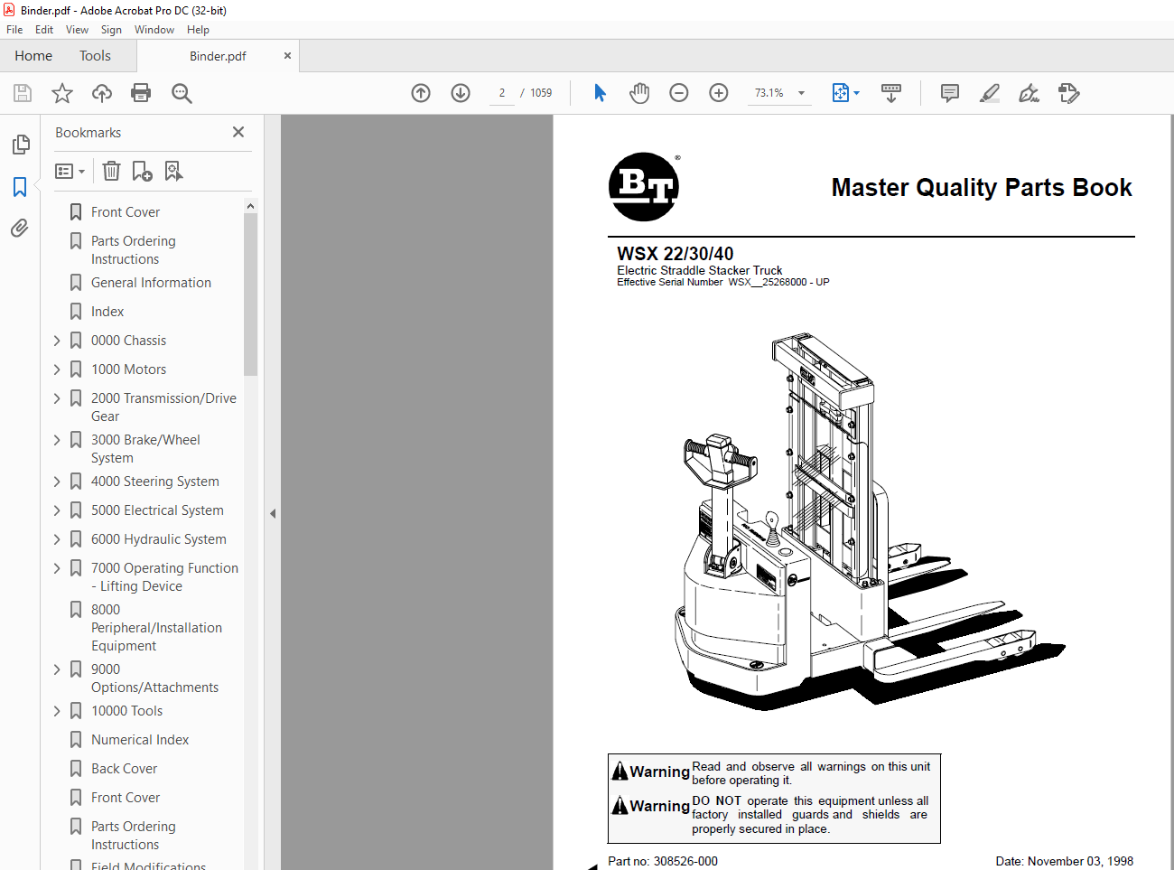Go to next page arrow
1174x870 pixels.
click(461, 93)
